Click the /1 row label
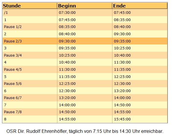 6,13
